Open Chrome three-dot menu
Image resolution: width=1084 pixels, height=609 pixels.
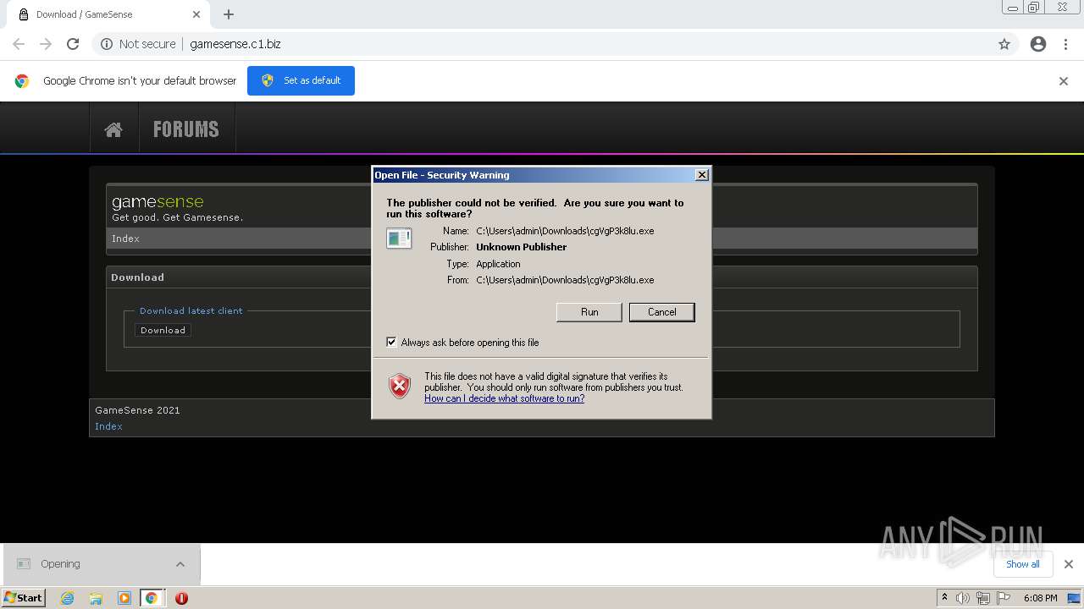point(1065,44)
